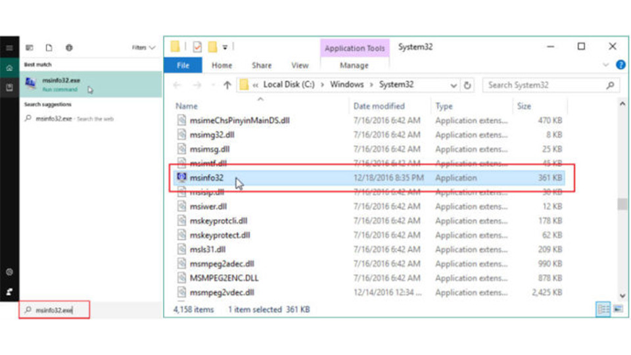Switch to the View ribbon tab
The width and height of the screenshot is (631, 355).
tap(300, 65)
